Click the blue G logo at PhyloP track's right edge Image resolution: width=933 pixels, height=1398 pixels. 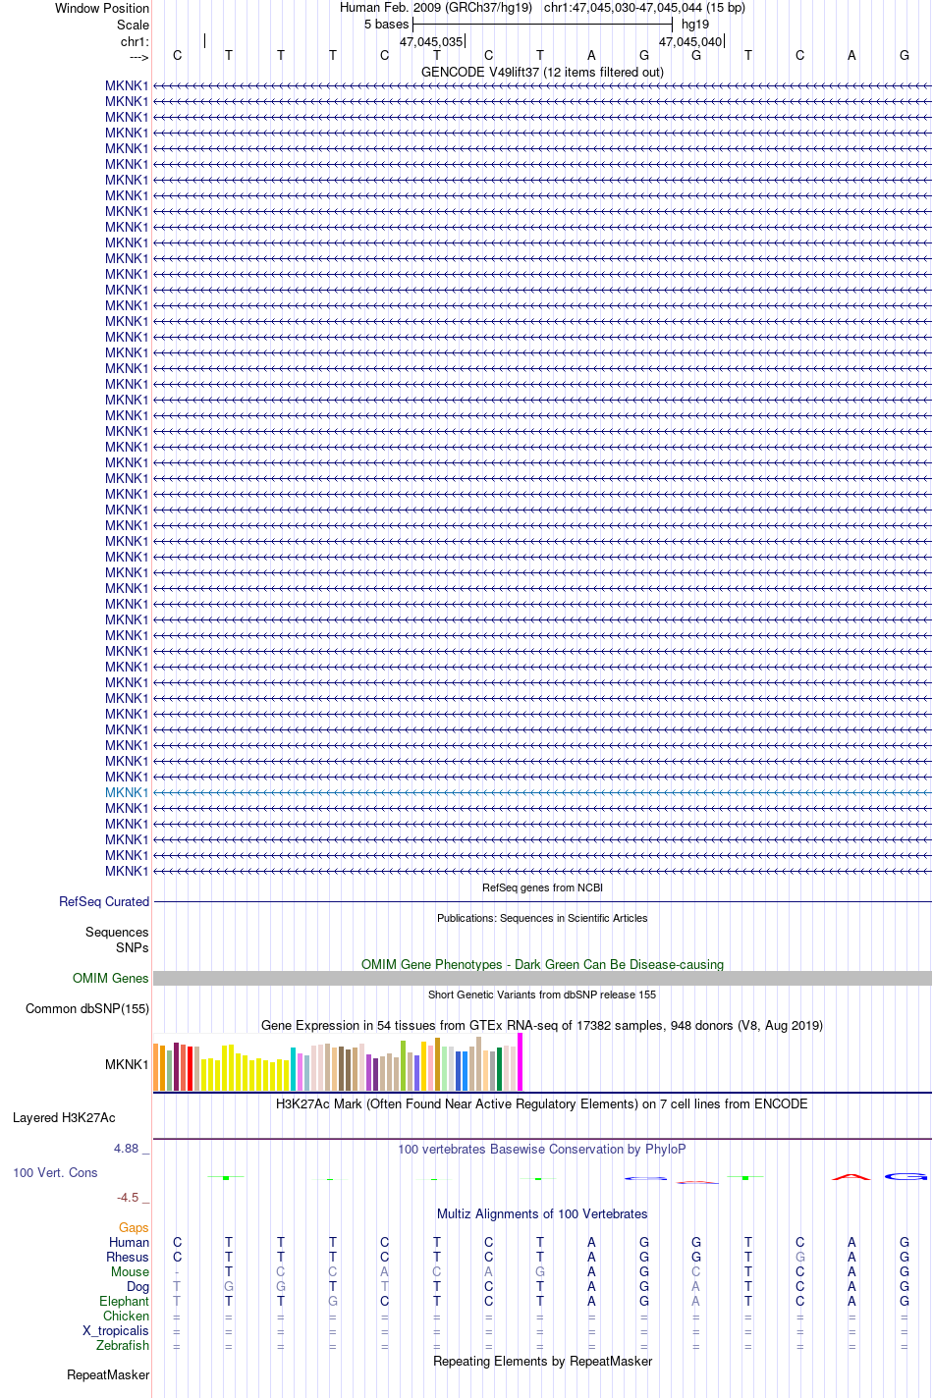[x=907, y=1176]
